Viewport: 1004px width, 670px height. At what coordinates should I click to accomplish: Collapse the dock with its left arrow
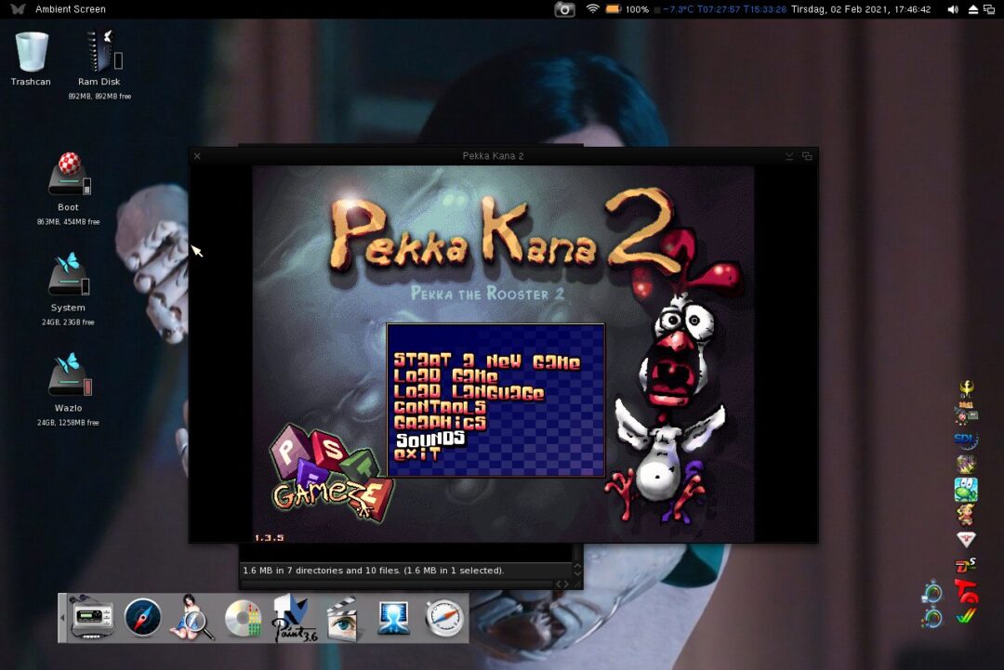[63, 618]
